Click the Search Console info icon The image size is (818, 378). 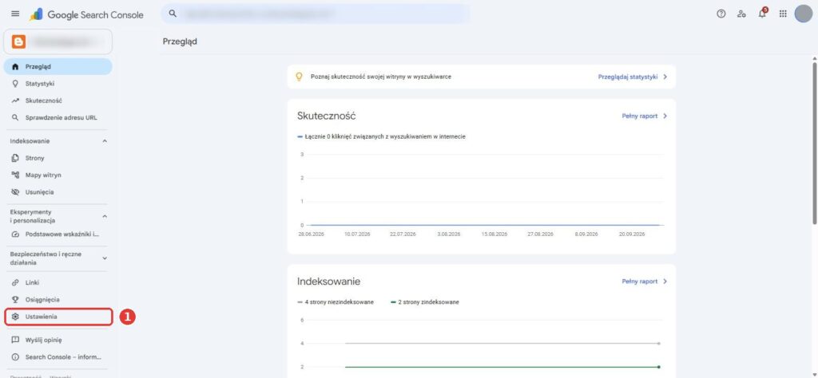pos(15,357)
